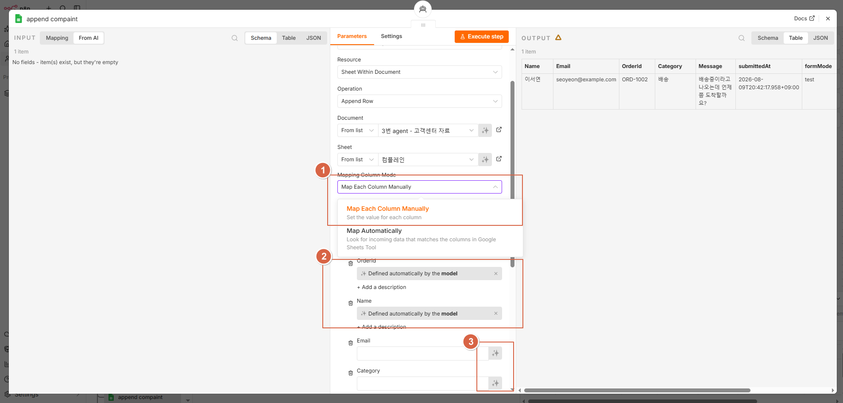Click the input panel search icon
Image resolution: width=843 pixels, height=403 pixels.
[x=235, y=38]
